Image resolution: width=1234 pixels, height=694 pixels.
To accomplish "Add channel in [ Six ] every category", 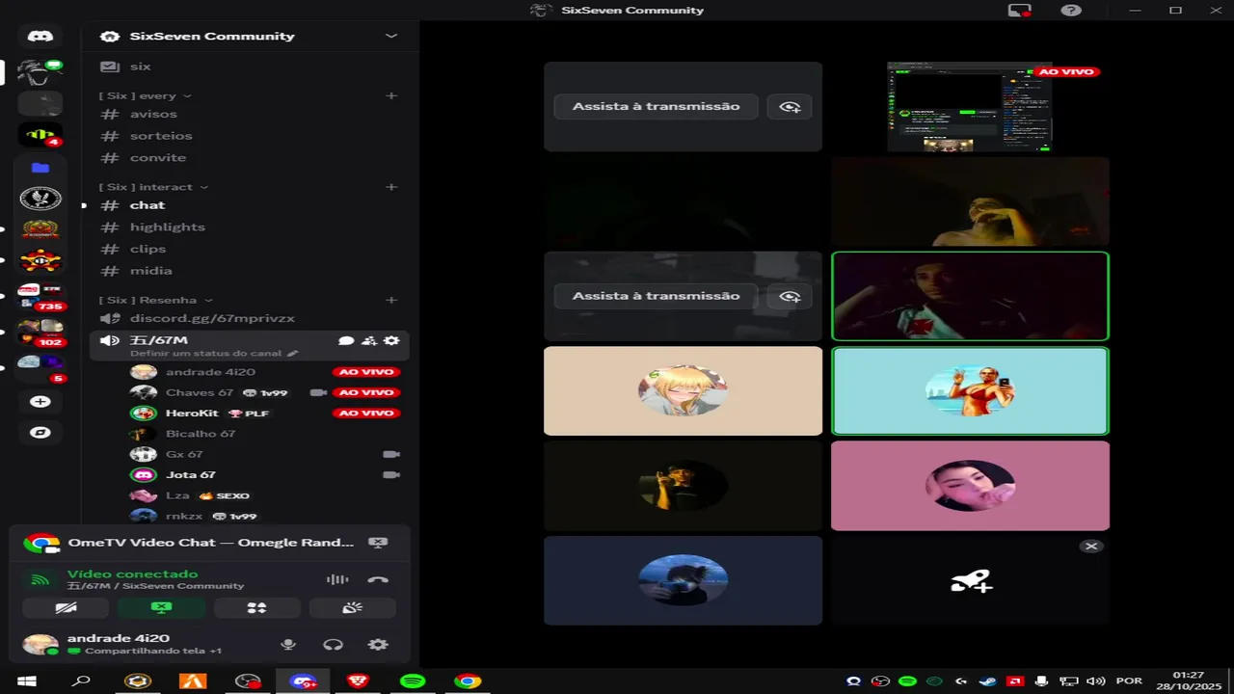I will click(x=391, y=96).
